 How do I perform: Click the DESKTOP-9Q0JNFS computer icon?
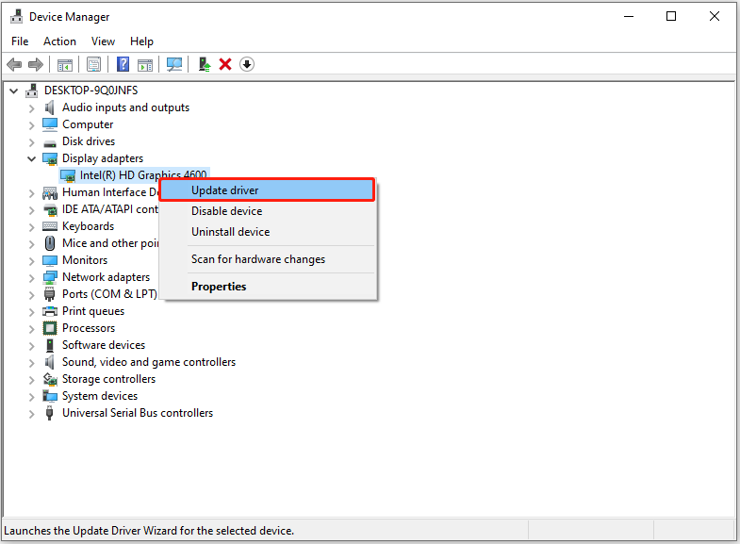pos(32,91)
